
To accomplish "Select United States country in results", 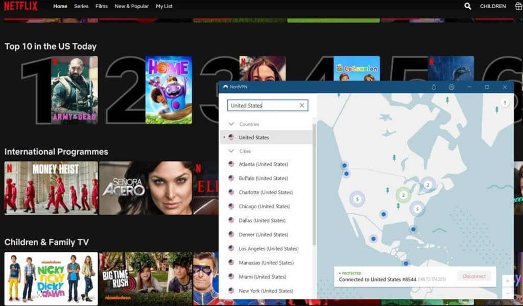I will click(266, 137).
